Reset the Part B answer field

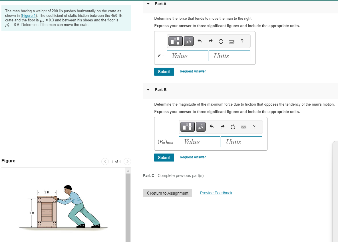[x=233, y=127]
